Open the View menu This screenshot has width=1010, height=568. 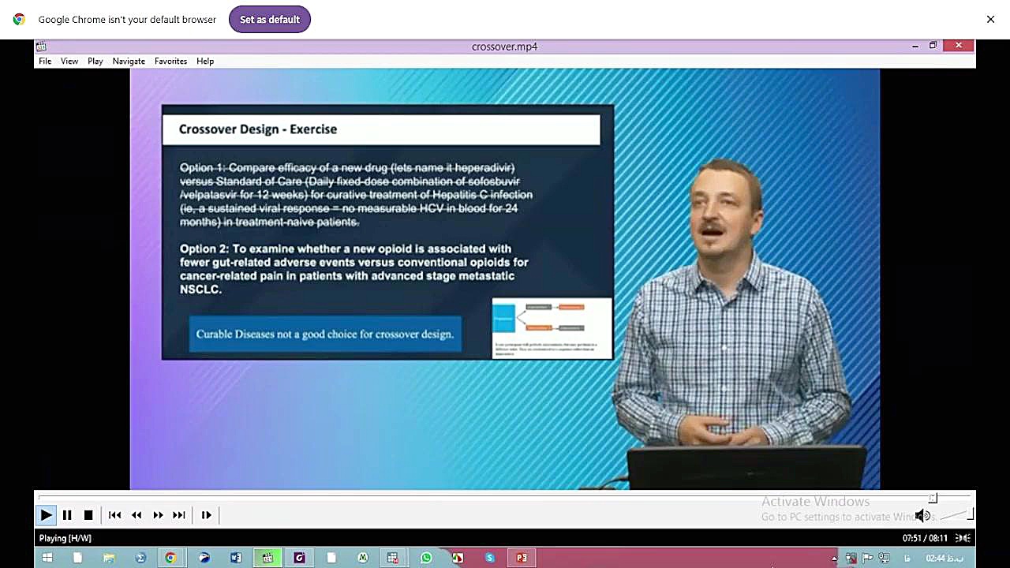(x=69, y=61)
